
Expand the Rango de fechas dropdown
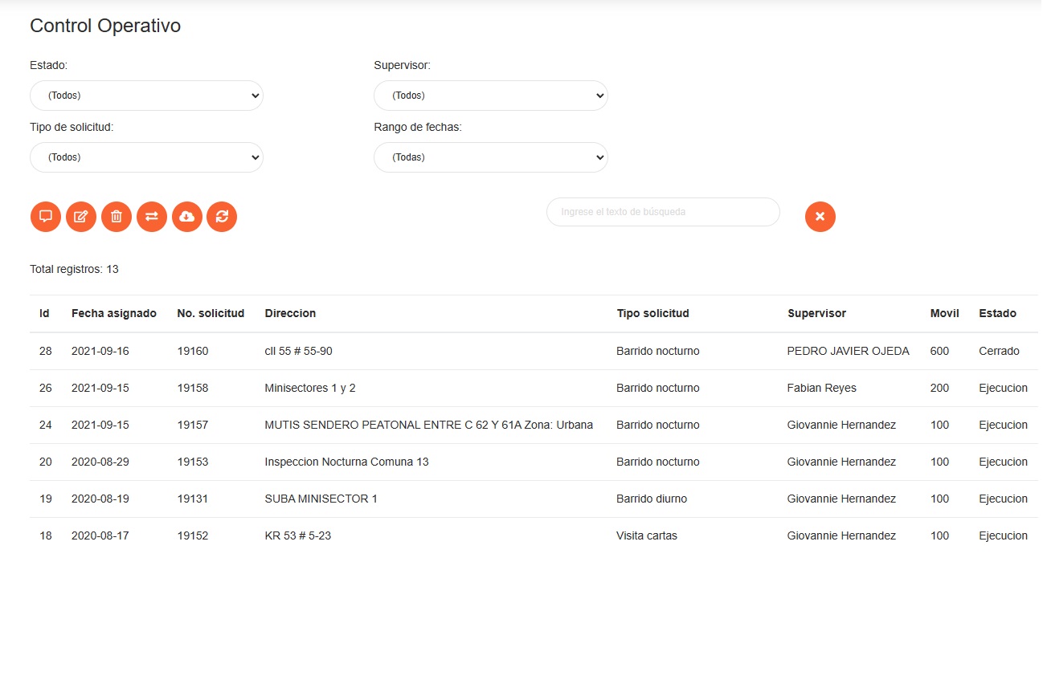coord(490,157)
